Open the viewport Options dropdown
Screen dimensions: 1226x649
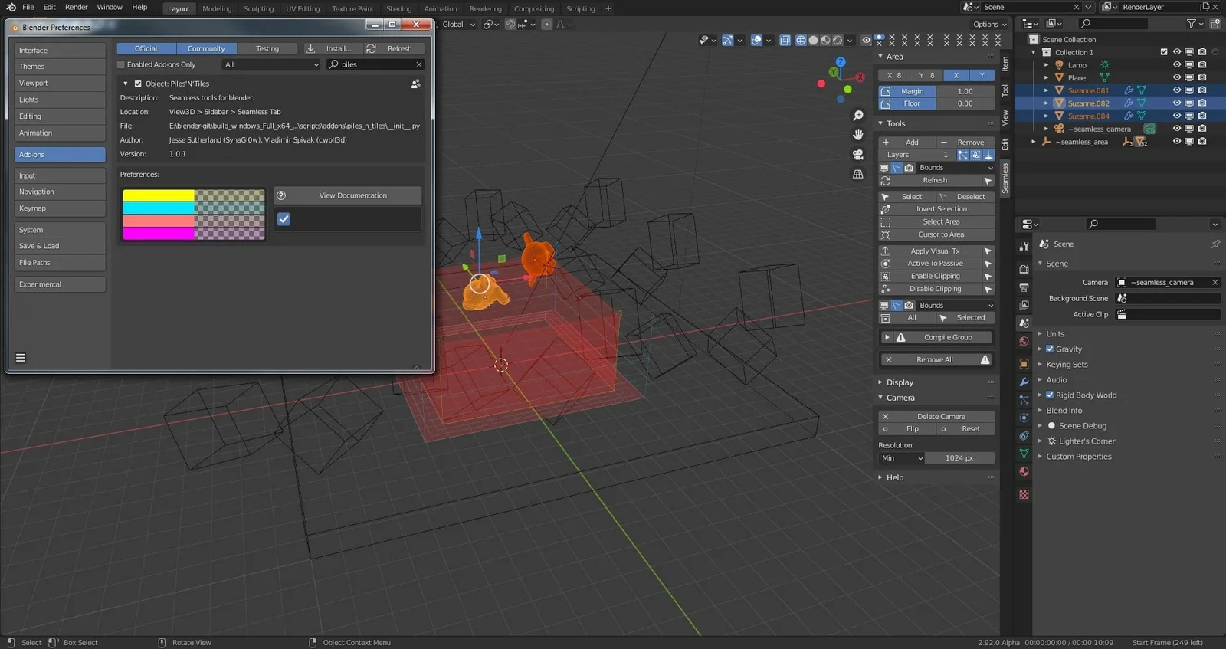(989, 25)
